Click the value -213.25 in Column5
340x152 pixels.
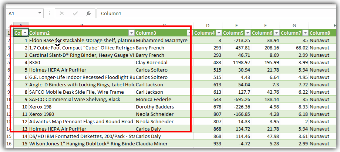point(236,41)
